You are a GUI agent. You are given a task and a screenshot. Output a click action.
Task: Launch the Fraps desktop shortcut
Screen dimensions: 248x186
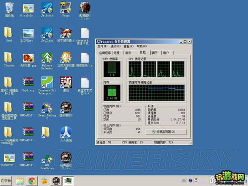[66, 10]
